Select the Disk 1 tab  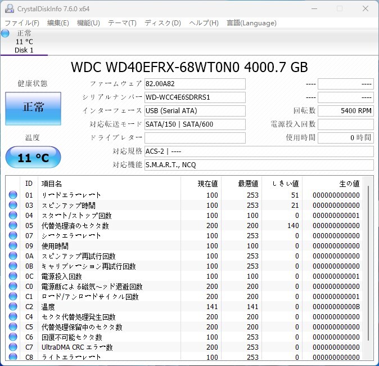click(x=24, y=42)
